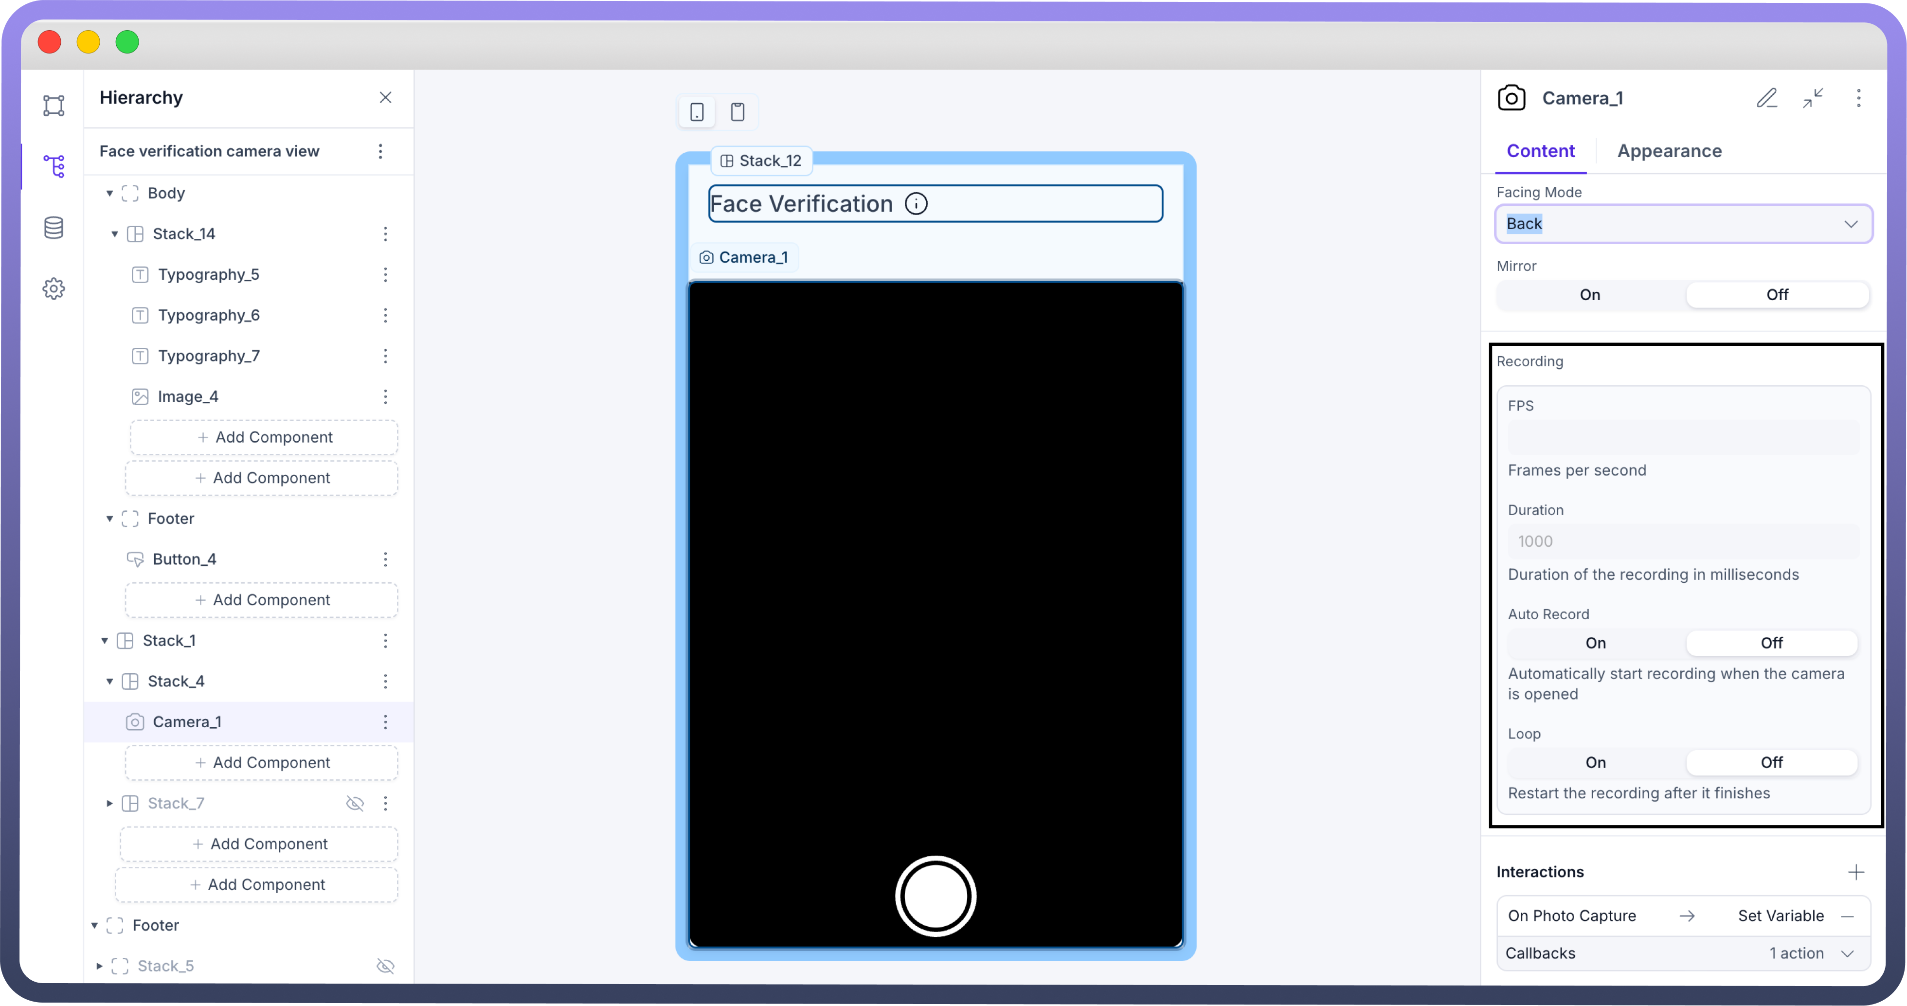Open the settings gear in left sidebar
Viewport: 1907px width, 1006px height.
click(x=54, y=288)
